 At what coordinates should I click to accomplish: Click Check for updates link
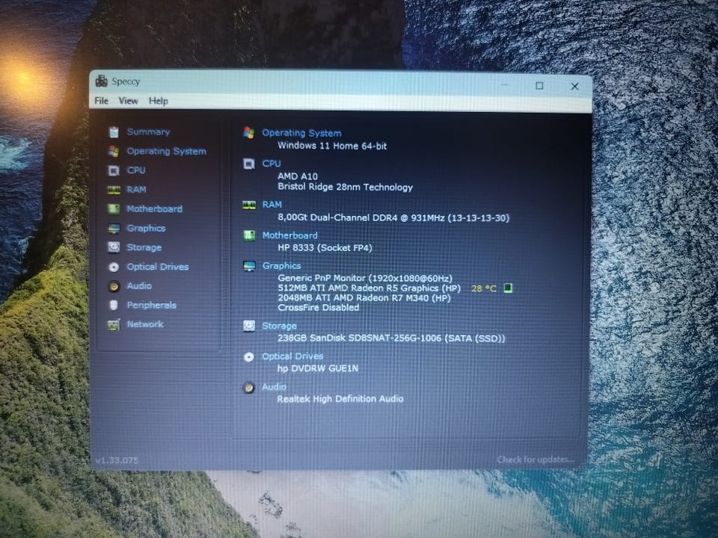pyautogui.click(x=536, y=460)
